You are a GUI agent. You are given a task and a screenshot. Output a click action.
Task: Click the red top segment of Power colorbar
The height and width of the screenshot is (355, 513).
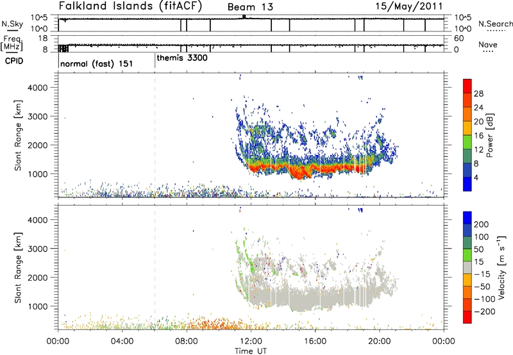click(467, 86)
